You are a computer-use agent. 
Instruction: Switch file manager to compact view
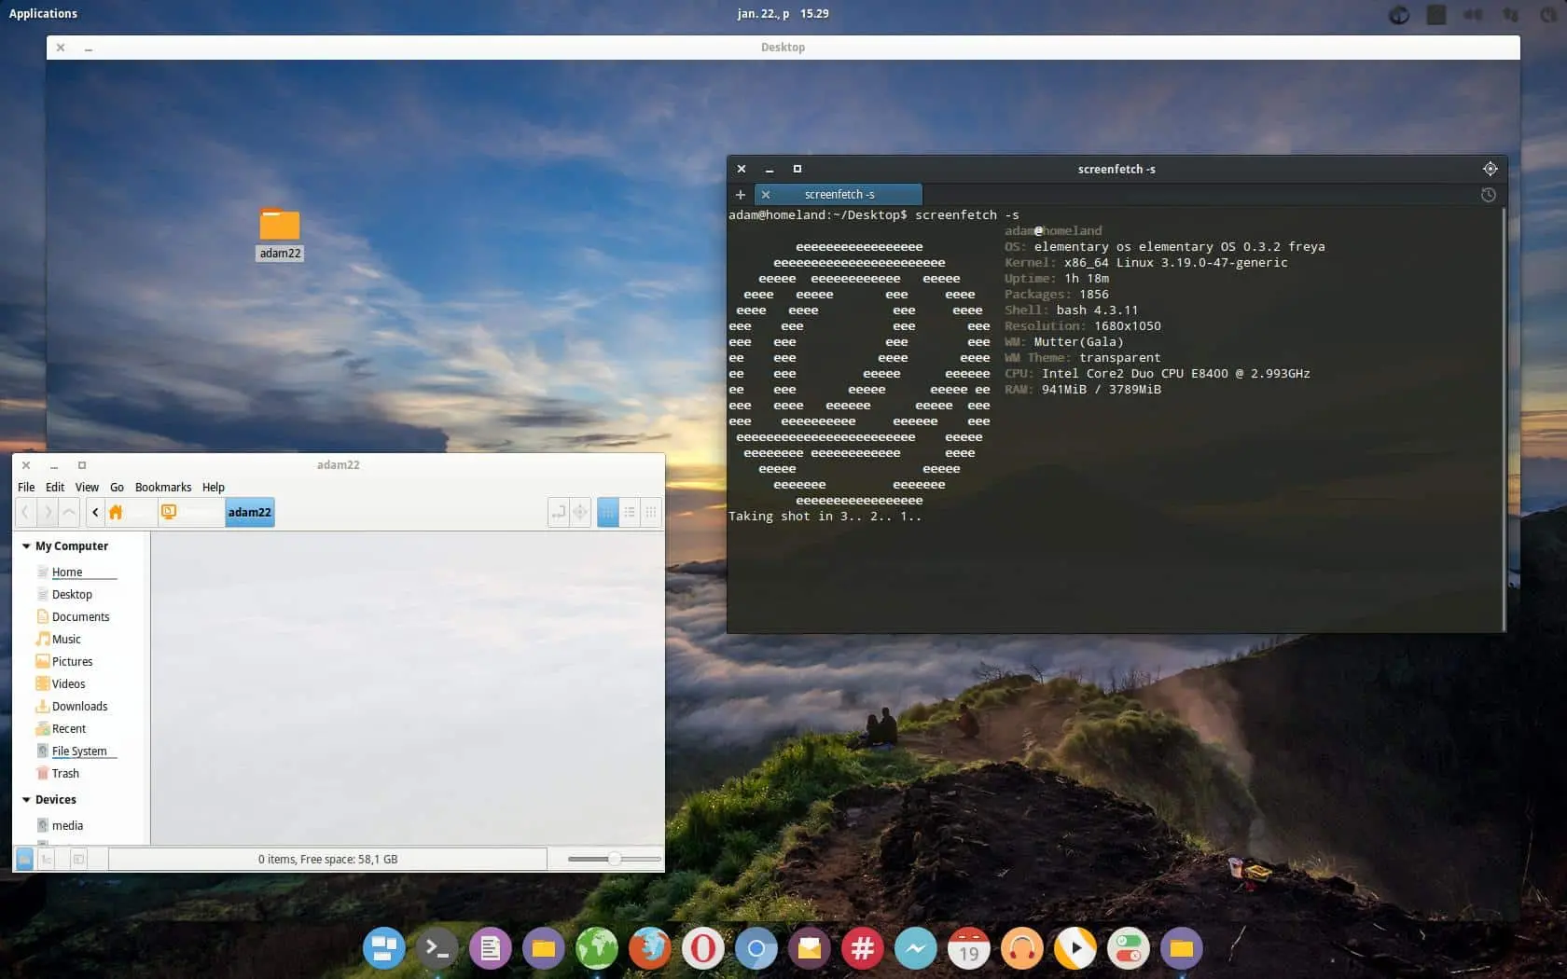(x=651, y=512)
